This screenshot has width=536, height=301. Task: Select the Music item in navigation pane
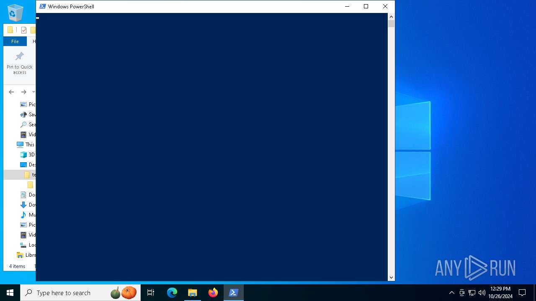coord(28,215)
